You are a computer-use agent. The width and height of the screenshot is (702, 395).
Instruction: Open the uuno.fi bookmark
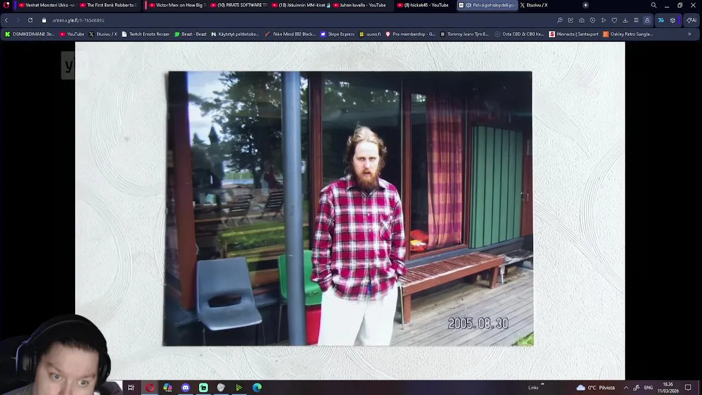tap(370, 34)
